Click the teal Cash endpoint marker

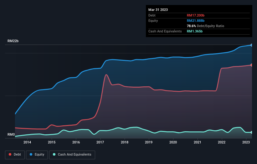point(252,132)
